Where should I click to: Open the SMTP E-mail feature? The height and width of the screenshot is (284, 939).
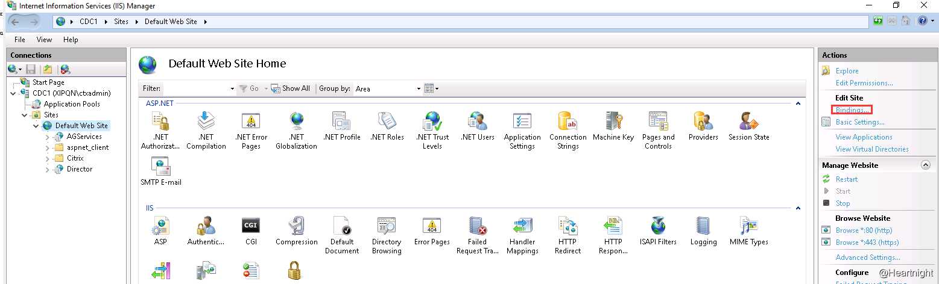coord(160,171)
